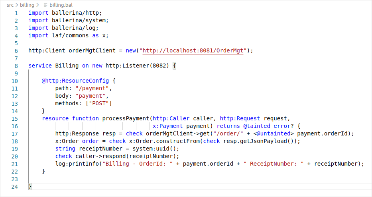
Task: Click the 'orderMgtClient' variable declaration on line 6
Action: click(92, 50)
